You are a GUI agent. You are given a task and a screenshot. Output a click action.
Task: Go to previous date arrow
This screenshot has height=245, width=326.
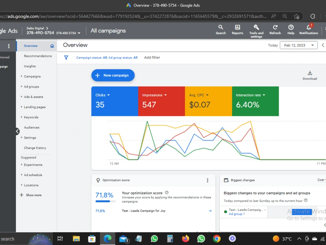click(x=323, y=45)
